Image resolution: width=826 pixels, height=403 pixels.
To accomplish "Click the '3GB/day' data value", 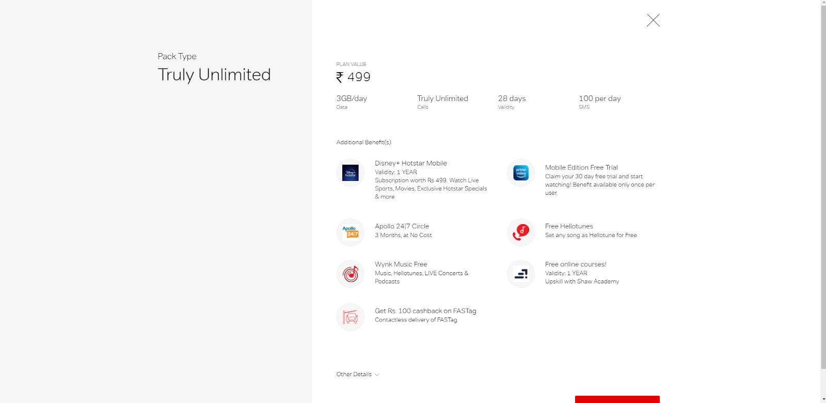I will 352,98.
